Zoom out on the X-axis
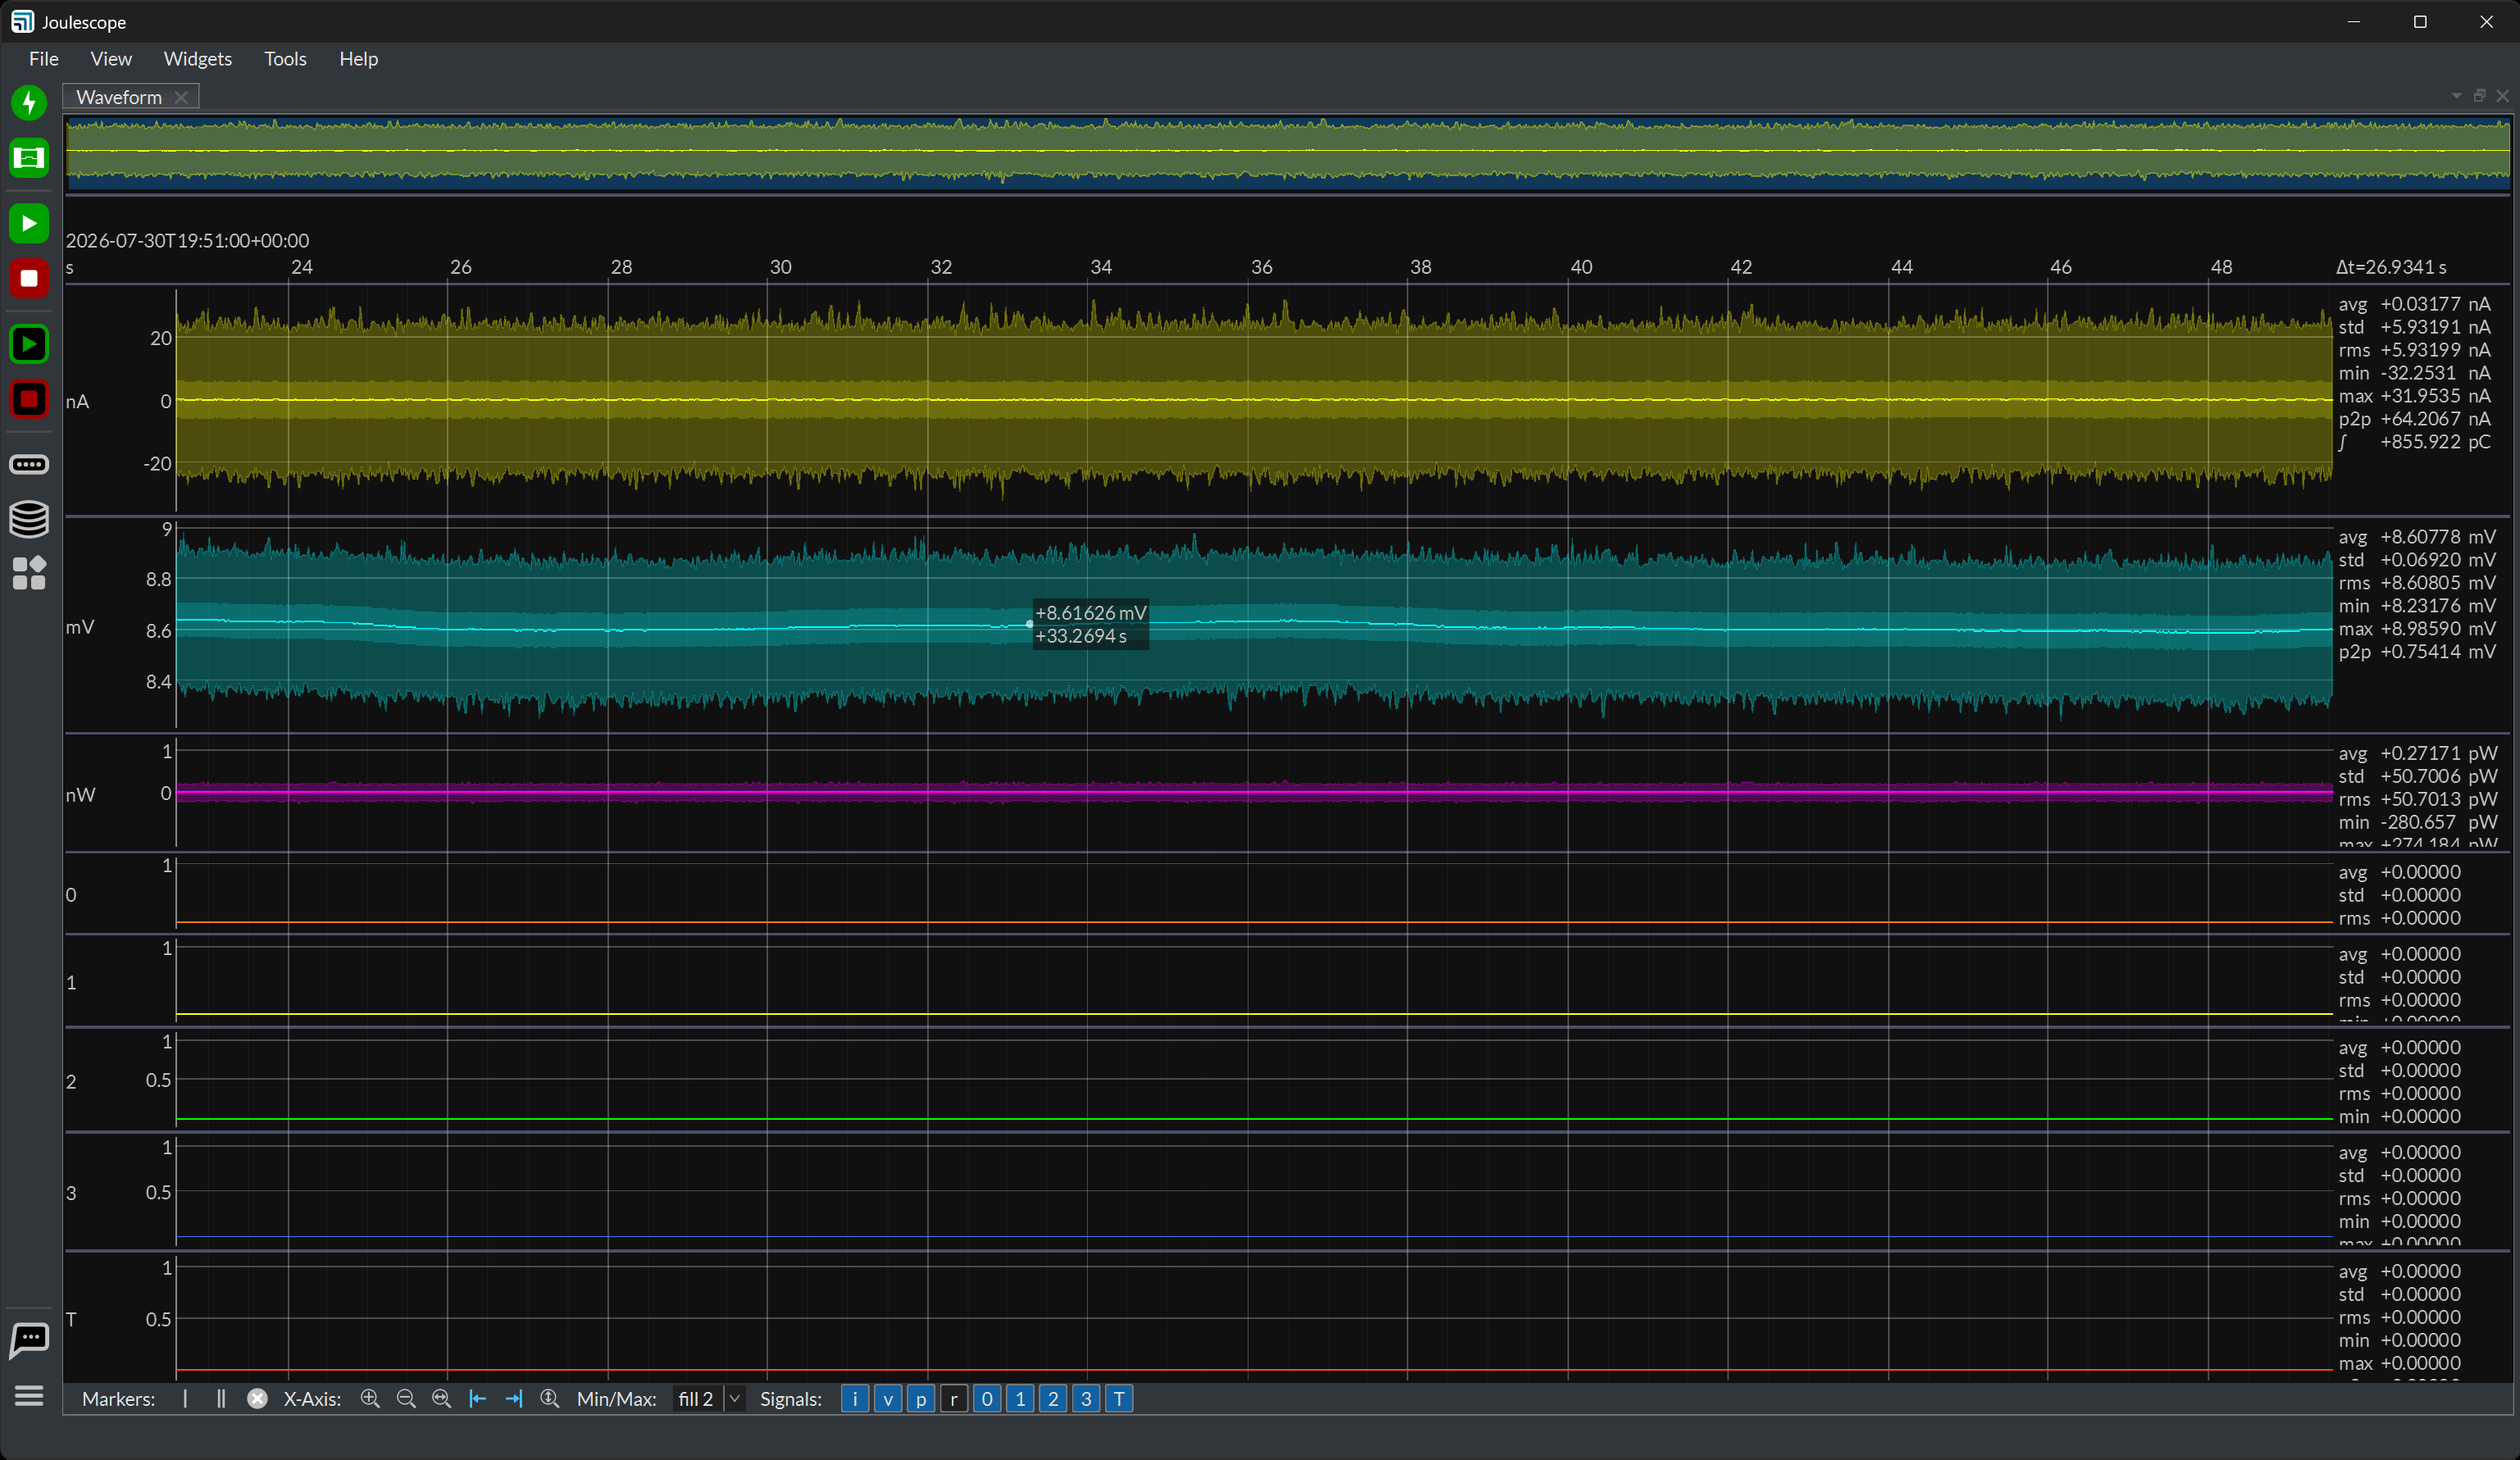 point(406,1399)
